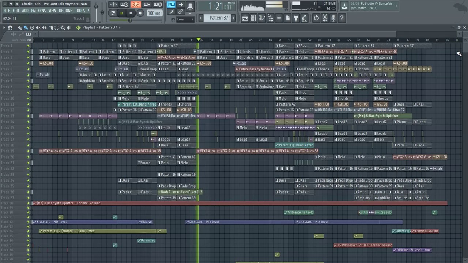Image resolution: width=468 pixels, height=263 pixels.
Task: Select the playlist Zoom tool
Action: tap(63, 27)
